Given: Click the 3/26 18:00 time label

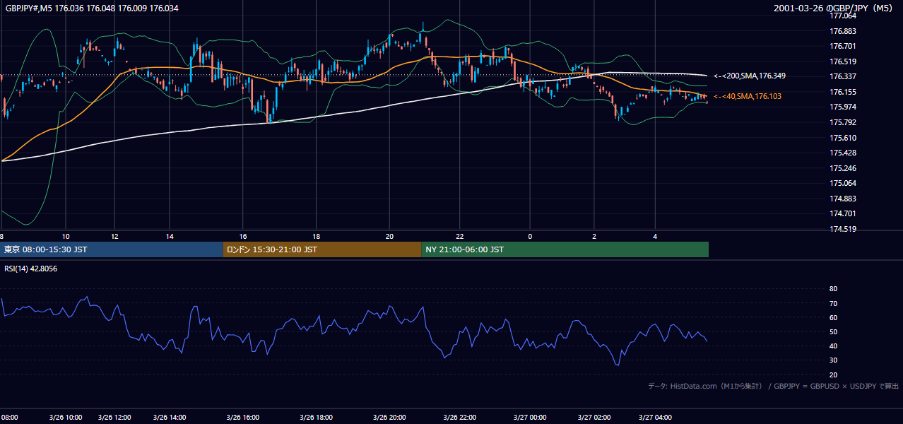Looking at the screenshot, I should tap(316, 417).
